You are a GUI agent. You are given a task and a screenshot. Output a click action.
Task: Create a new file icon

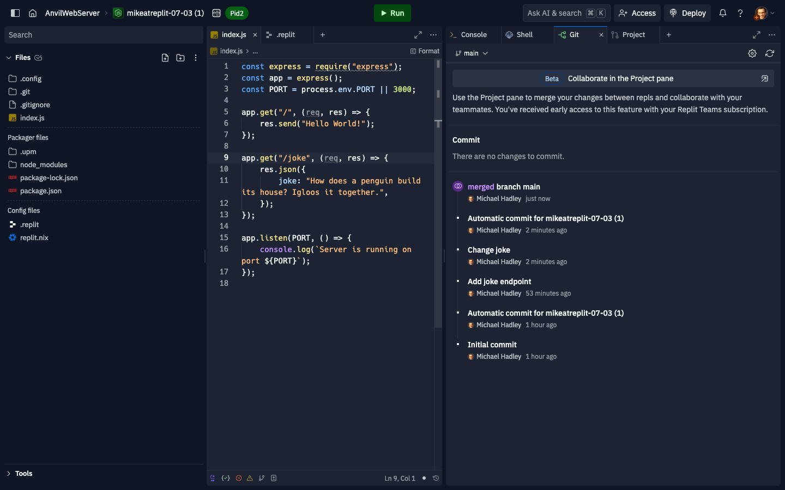[165, 58]
